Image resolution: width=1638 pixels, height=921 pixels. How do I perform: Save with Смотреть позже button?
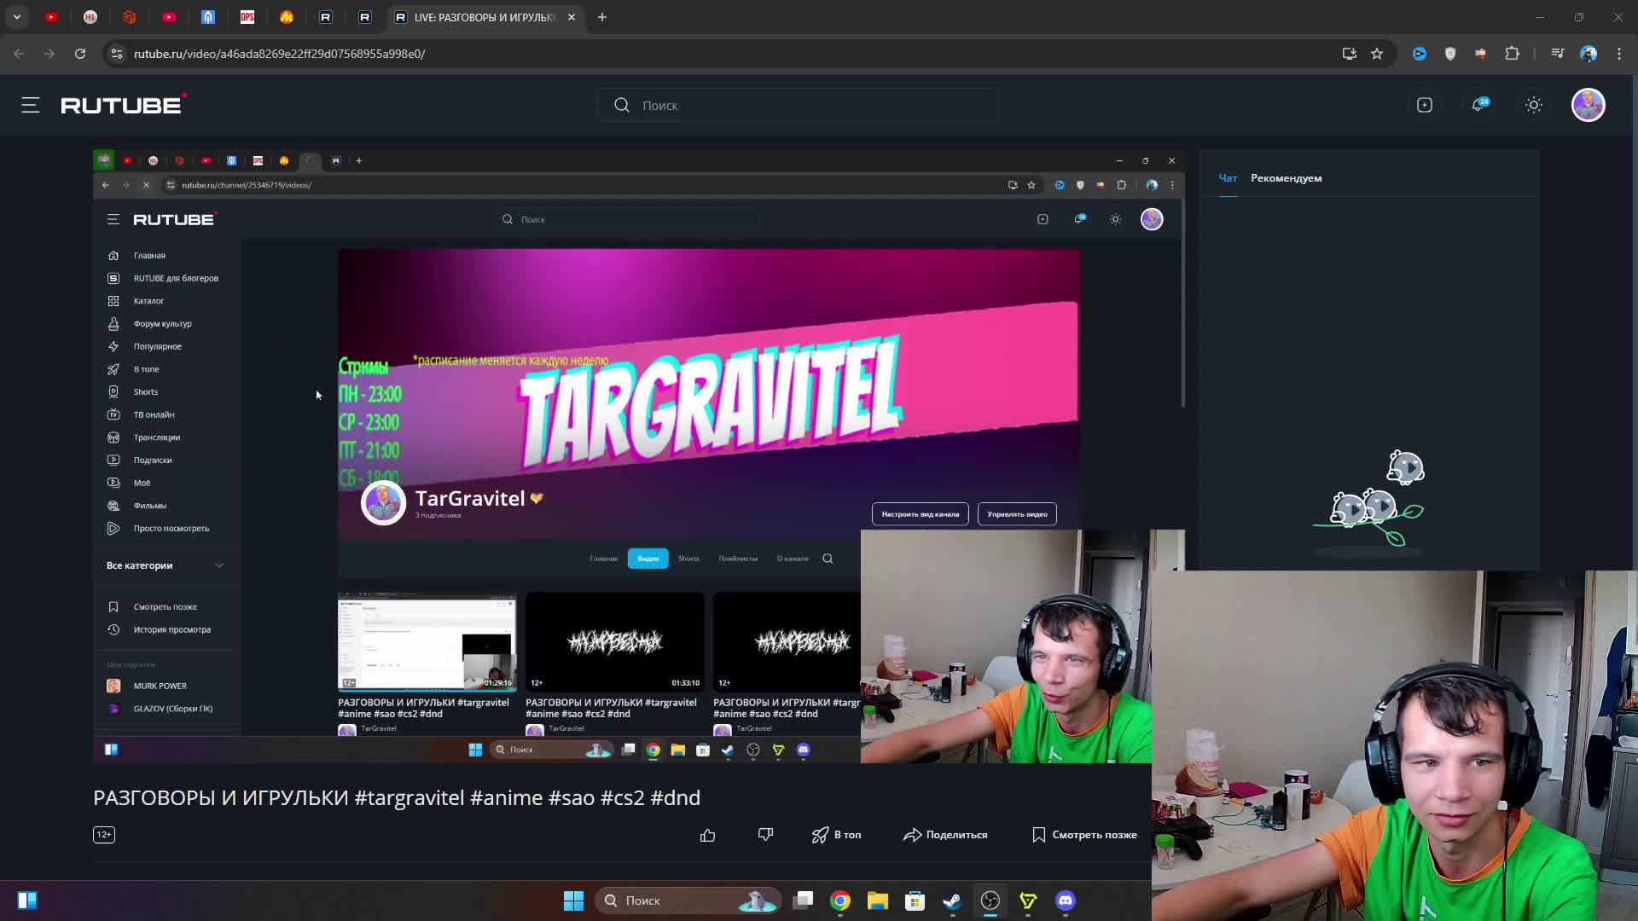[x=1084, y=835]
